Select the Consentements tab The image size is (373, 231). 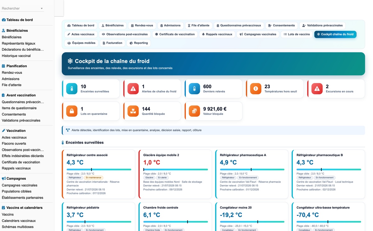(x=282, y=25)
